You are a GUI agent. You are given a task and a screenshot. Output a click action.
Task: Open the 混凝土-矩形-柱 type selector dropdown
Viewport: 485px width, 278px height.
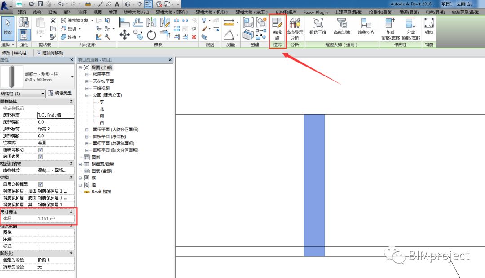tap(72, 77)
